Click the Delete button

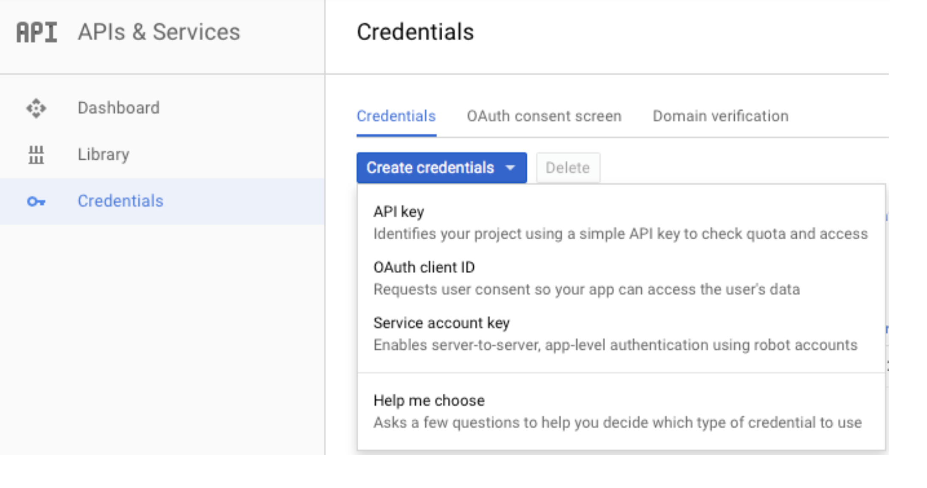pyautogui.click(x=568, y=168)
